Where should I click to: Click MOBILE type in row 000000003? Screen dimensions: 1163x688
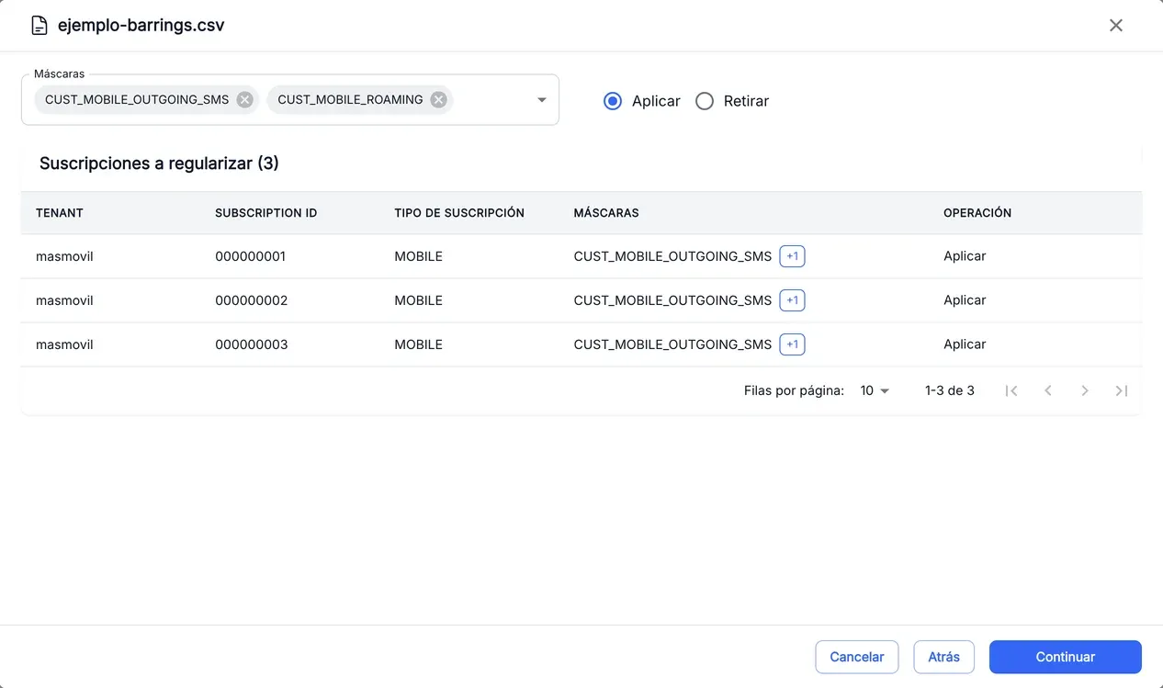click(x=418, y=344)
